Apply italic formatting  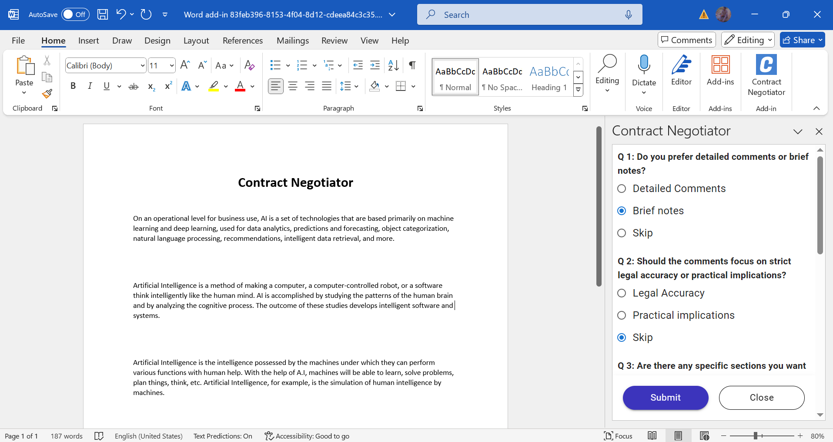click(x=90, y=86)
